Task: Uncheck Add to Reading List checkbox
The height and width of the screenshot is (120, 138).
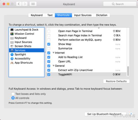Action: pyautogui.click(x=49, y=57)
